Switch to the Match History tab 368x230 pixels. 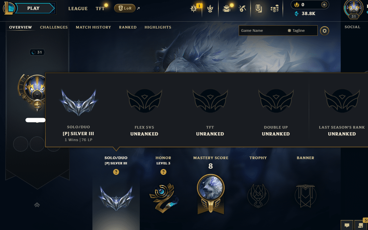point(93,27)
